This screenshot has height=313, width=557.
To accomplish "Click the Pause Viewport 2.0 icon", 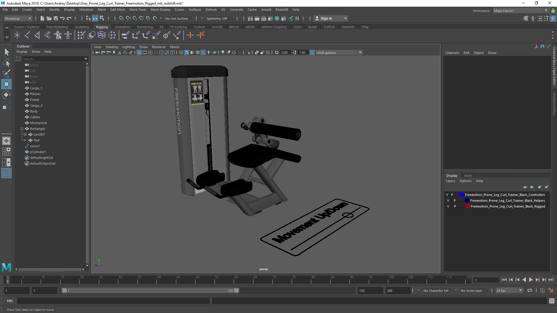I will (x=297, y=18).
